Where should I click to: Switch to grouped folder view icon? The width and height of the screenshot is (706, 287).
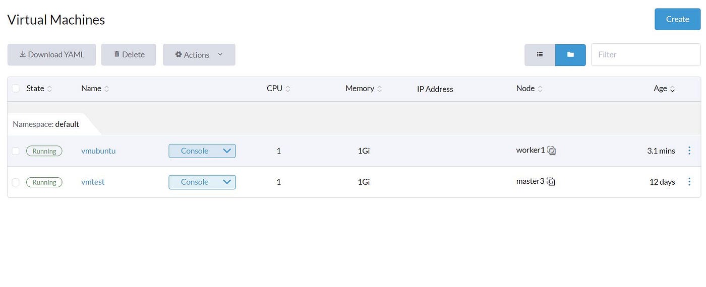(570, 55)
